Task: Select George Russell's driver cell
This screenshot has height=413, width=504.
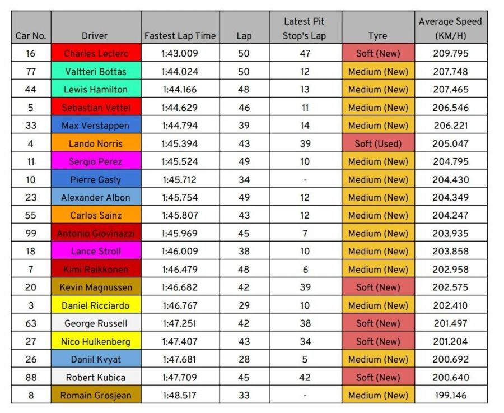Action: [x=95, y=323]
